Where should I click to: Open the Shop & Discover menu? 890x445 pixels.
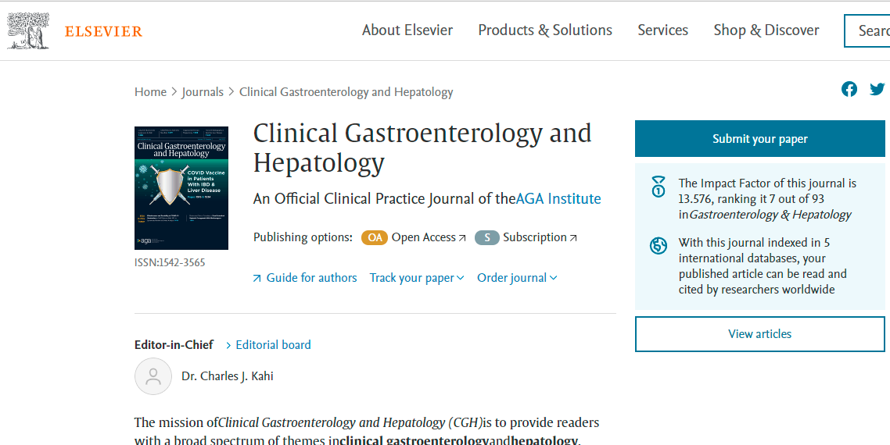[766, 30]
